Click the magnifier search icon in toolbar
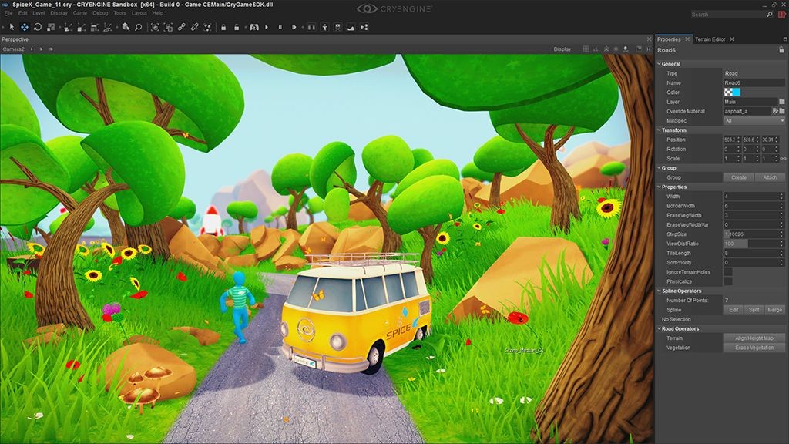Image resolution: width=789 pixels, height=444 pixels. 139,27
